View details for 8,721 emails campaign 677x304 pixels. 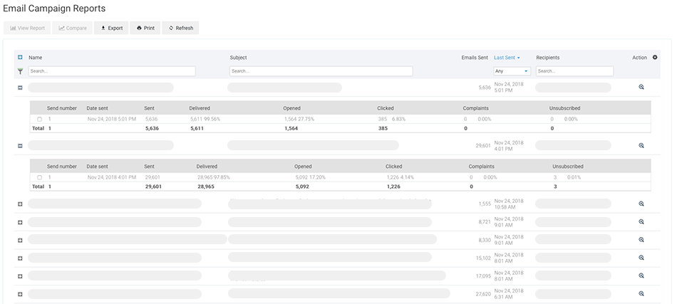click(641, 221)
